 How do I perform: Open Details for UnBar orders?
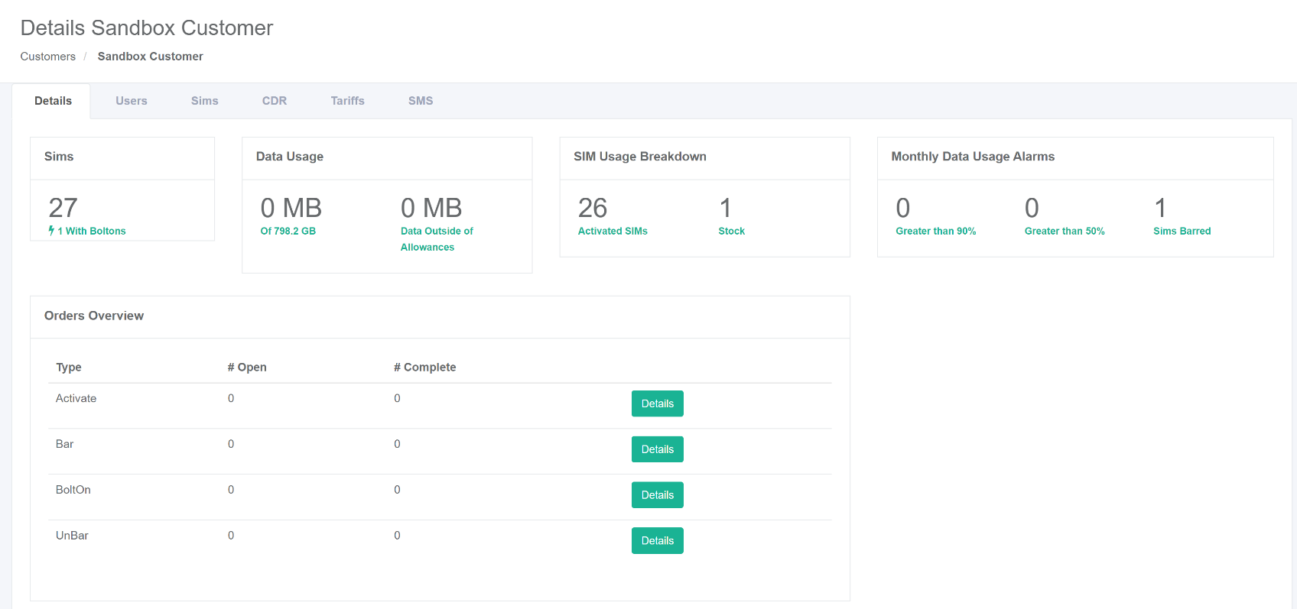pos(658,541)
